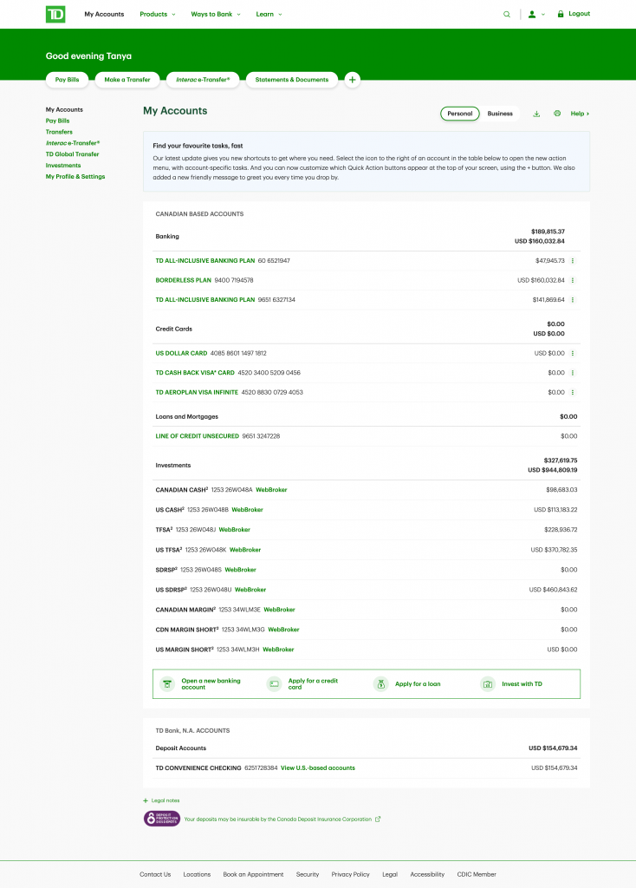Open Book an Appointment footer link
Viewport: 636px width, 888px height.
(253, 874)
